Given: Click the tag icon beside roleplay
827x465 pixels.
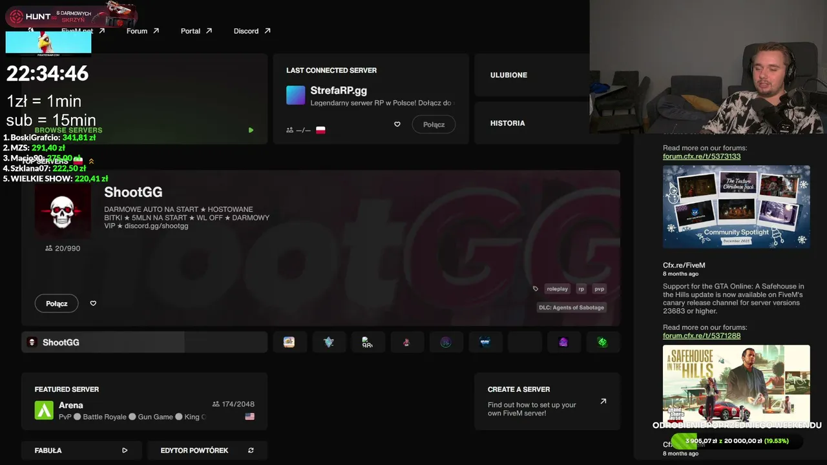Looking at the screenshot, I should click(x=536, y=289).
